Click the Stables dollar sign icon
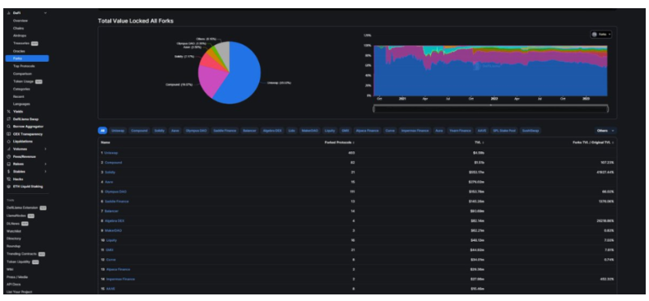This screenshot has height=301, width=649. coord(9,171)
